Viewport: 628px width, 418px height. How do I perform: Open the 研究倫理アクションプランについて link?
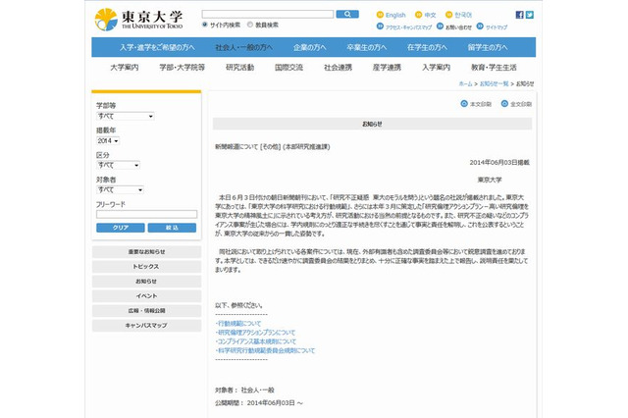pyautogui.click(x=255, y=333)
